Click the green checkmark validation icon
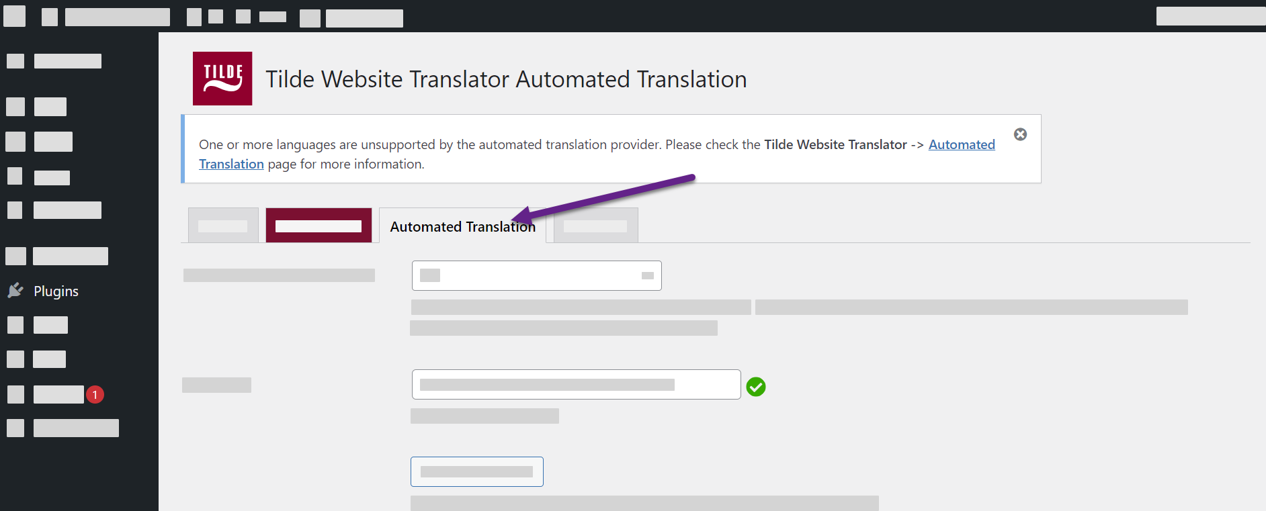The width and height of the screenshot is (1266, 511). click(756, 387)
